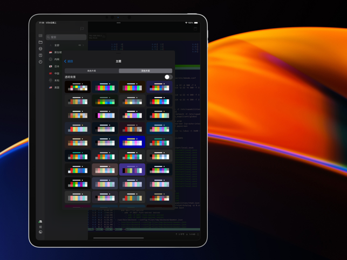The height and width of the screenshot is (260, 347).
Task: Click the download speed indicator in status bar
Action: click(190, 234)
